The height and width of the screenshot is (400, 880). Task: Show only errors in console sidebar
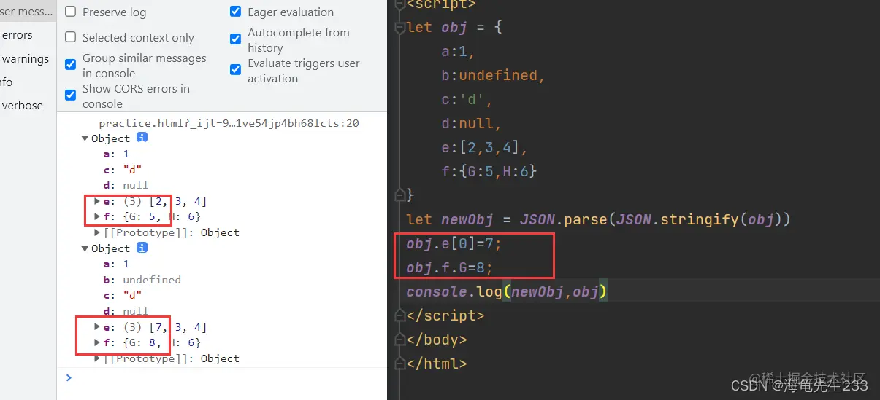point(28,35)
